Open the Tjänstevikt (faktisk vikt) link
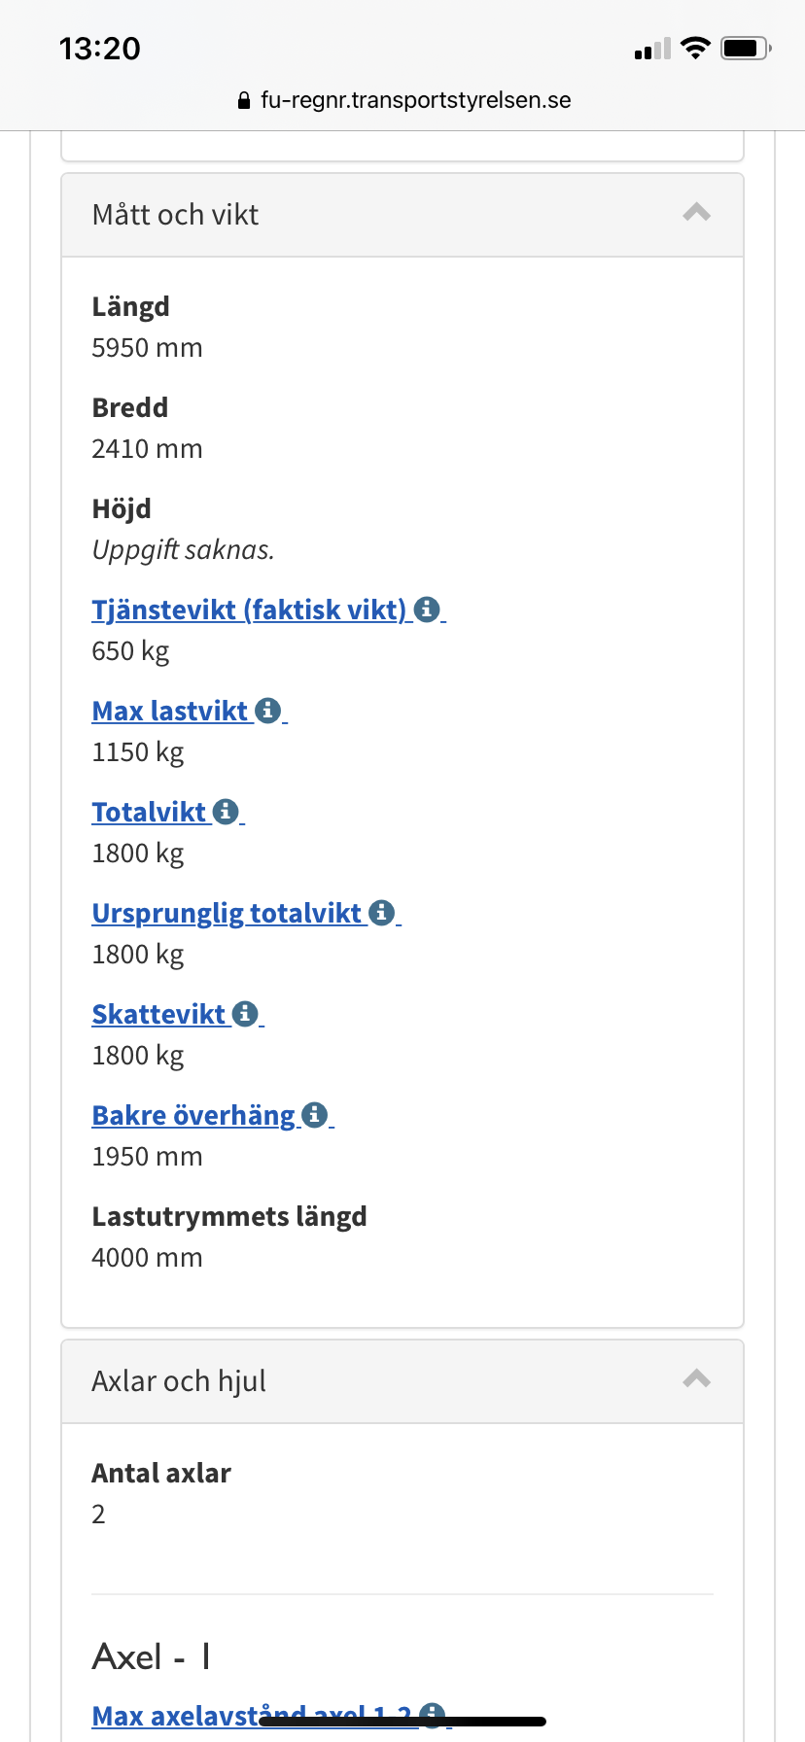 [249, 610]
